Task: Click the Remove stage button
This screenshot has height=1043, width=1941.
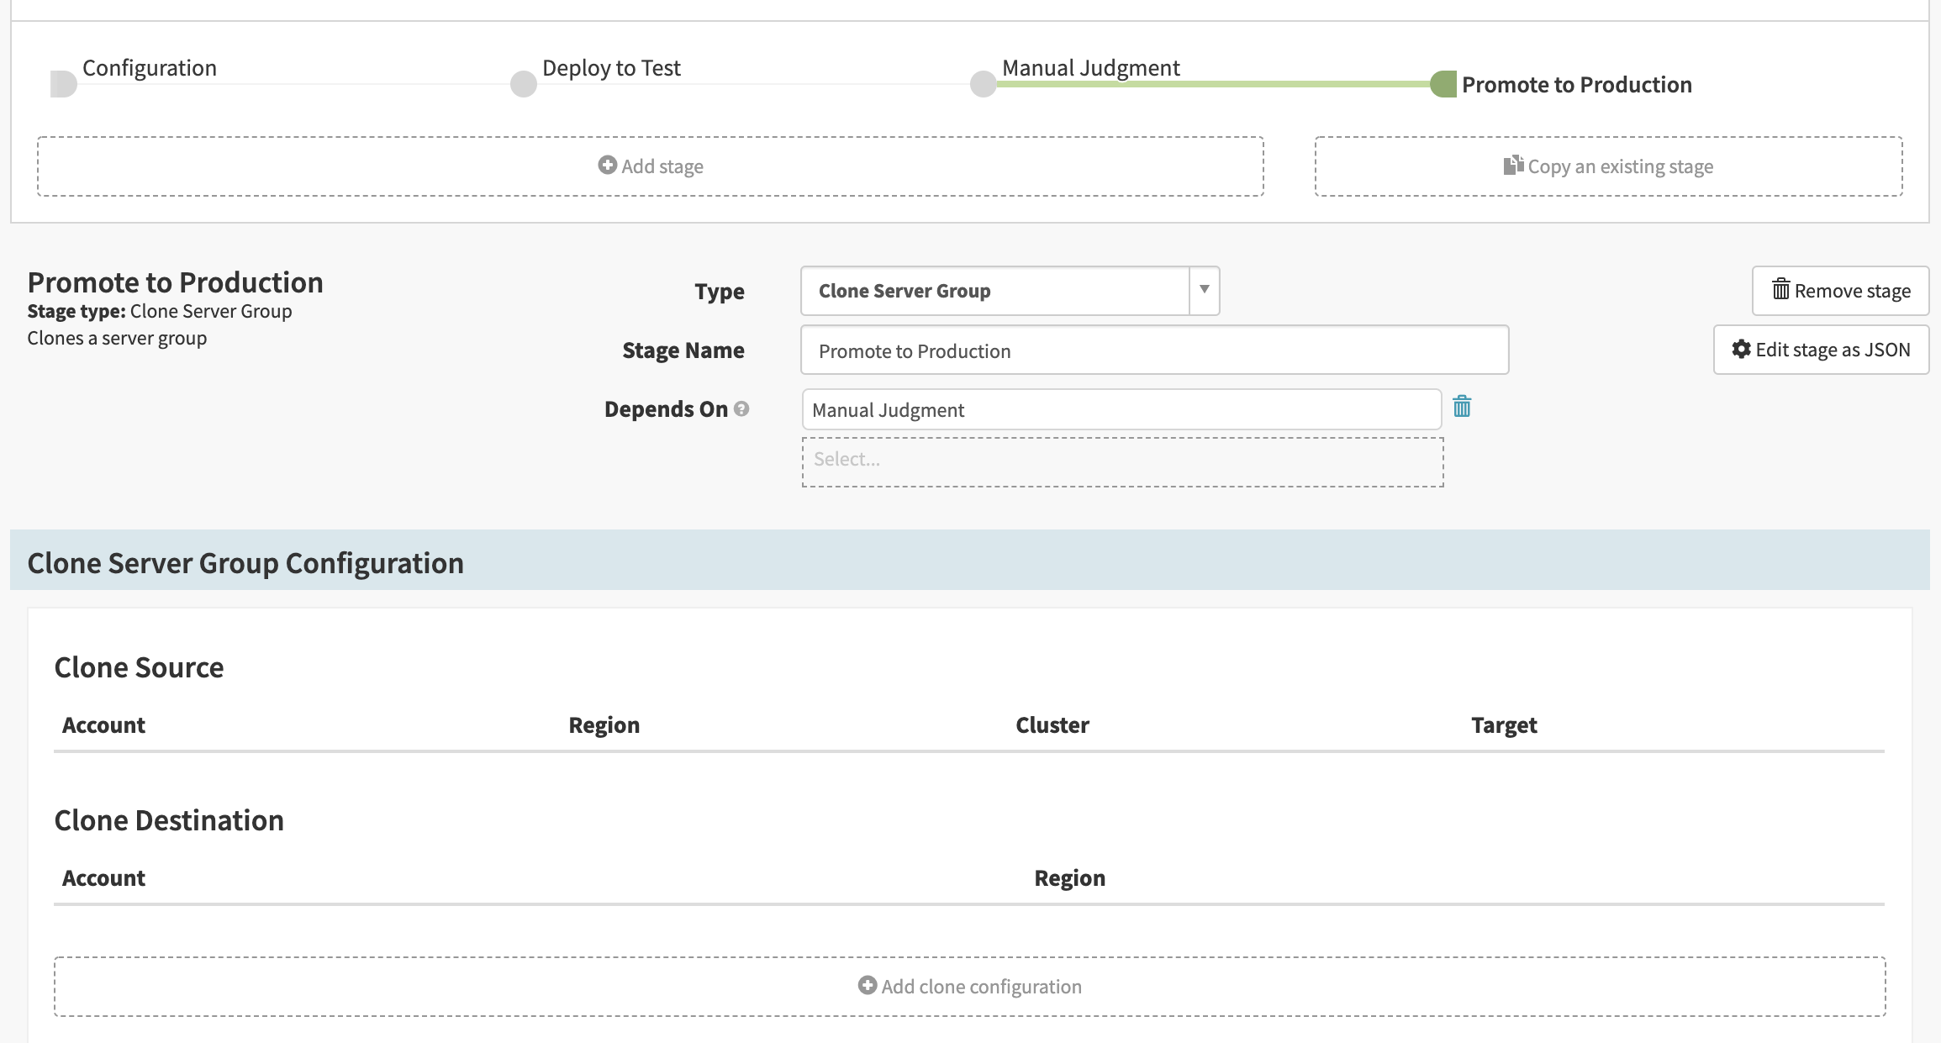Action: click(x=1840, y=291)
